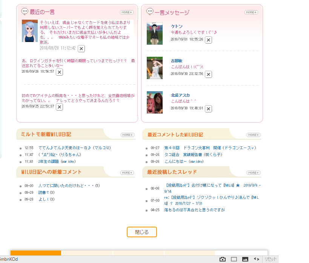Screen dimensions: 309x263
Task: Click the empty rectangle icon at bottom
Action: click(x=234, y=259)
